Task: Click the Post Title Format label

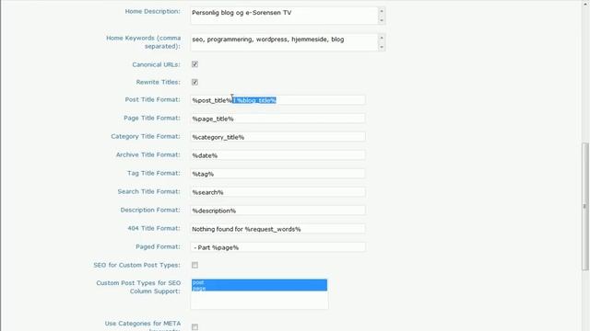Action: 153,99
